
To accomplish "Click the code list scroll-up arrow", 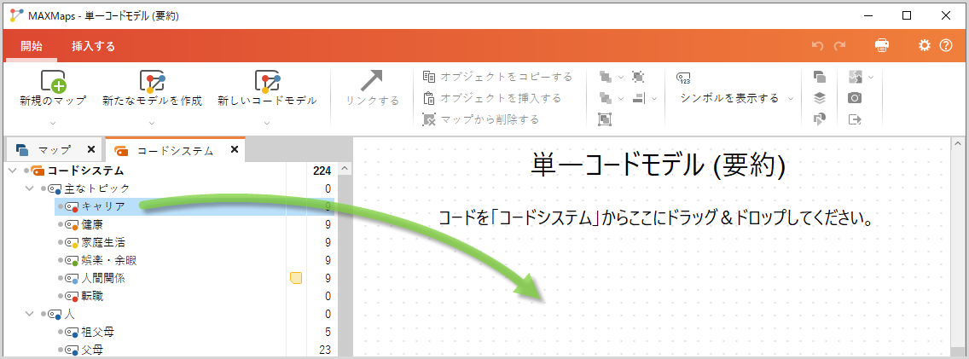I will point(345,168).
